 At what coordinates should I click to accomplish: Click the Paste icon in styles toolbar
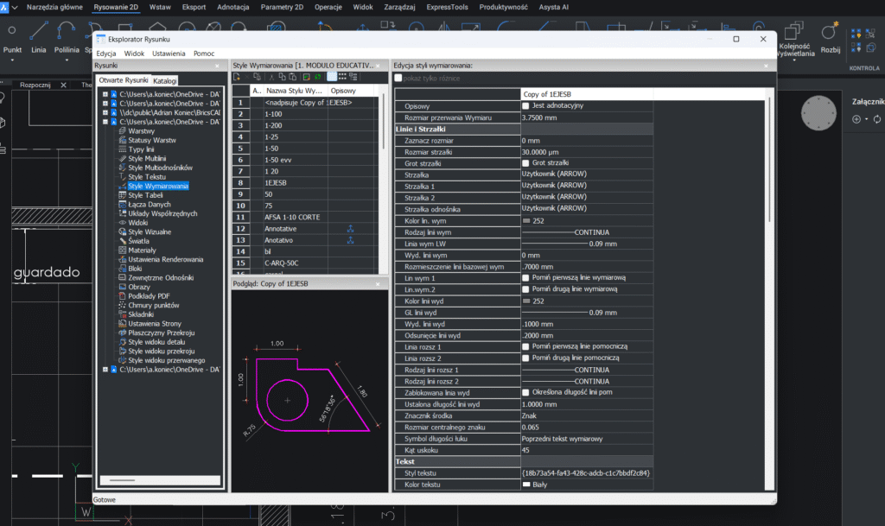coord(292,77)
